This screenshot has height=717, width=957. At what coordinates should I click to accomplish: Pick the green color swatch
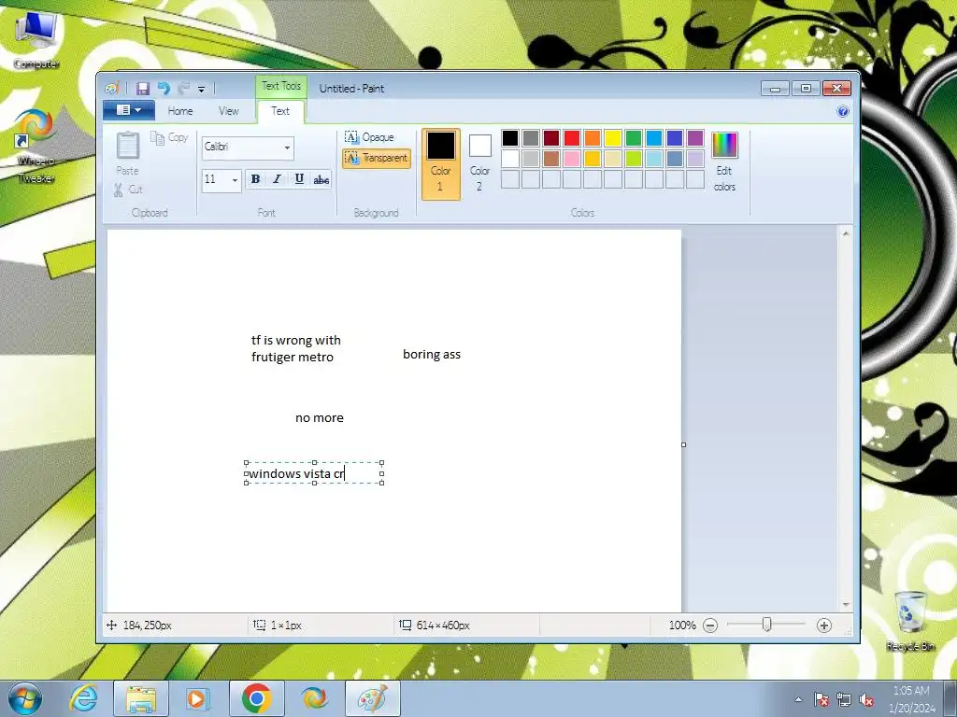click(634, 138)
